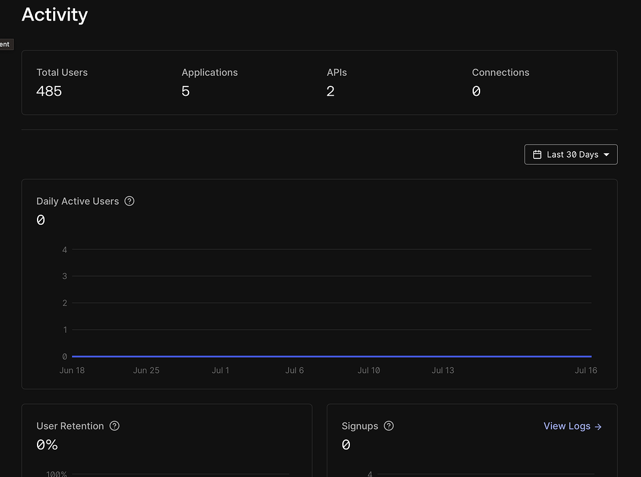Click the Jun 18 axis label on the chart
Image resolution: width=641 pixels, height=477 pixels.
(x=72, y=370)
